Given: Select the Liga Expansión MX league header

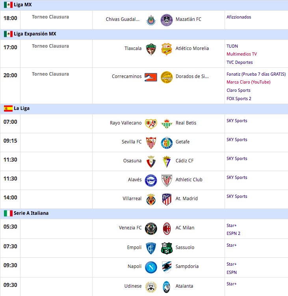Looking at the screenshot, I should coord(144,34).
